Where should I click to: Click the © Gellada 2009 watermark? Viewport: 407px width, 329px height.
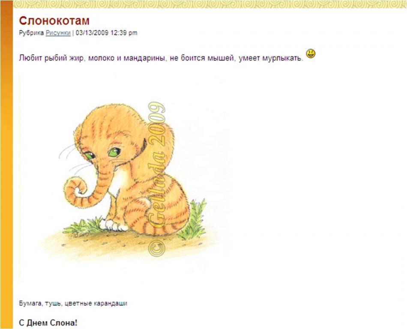[157, 179]
